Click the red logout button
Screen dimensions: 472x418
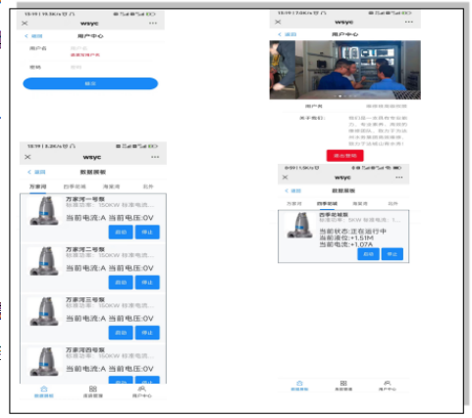coord(344,156)
